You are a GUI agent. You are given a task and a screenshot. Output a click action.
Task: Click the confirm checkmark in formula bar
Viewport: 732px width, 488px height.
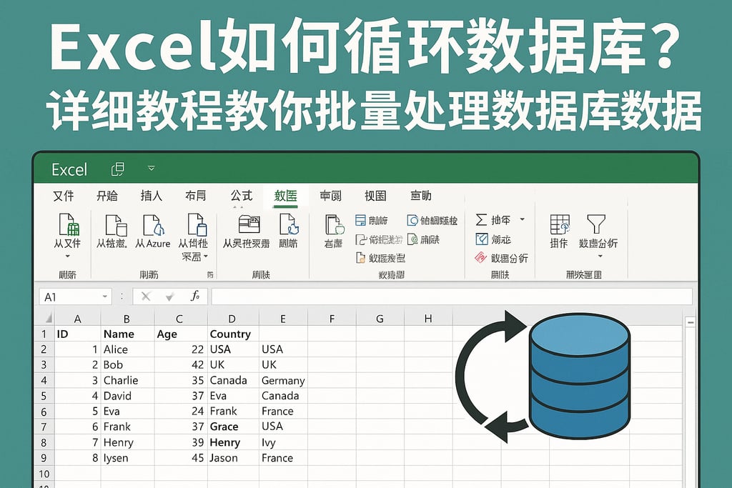(170, 297)
